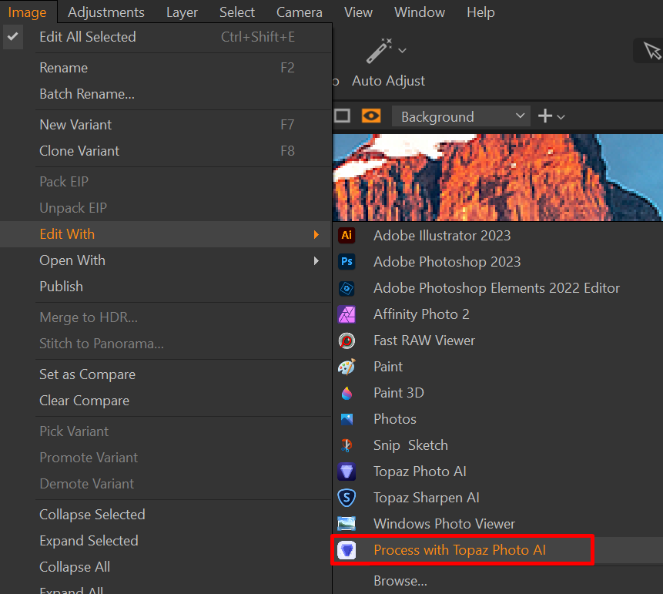Click the Windows Photo Viewer icon

pyautogui.click(x=347, y=524)
